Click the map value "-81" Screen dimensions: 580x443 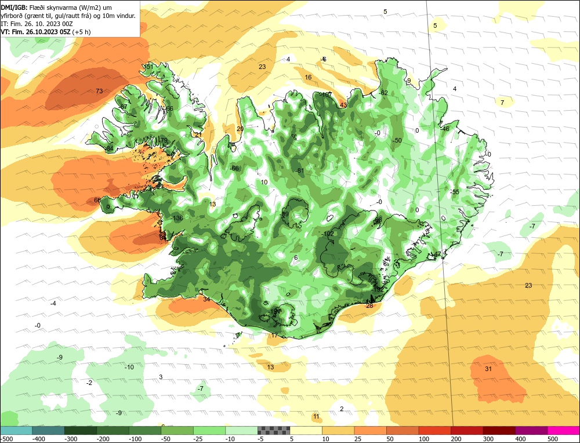tap(299, 171)
